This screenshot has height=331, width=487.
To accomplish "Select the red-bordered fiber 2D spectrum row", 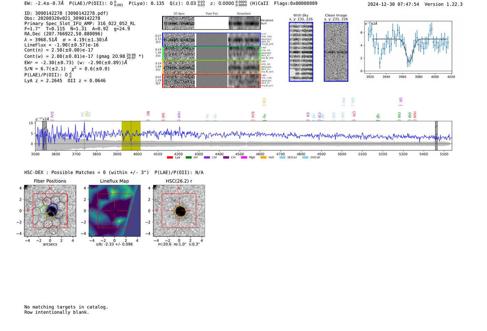I will pos(211,81).
